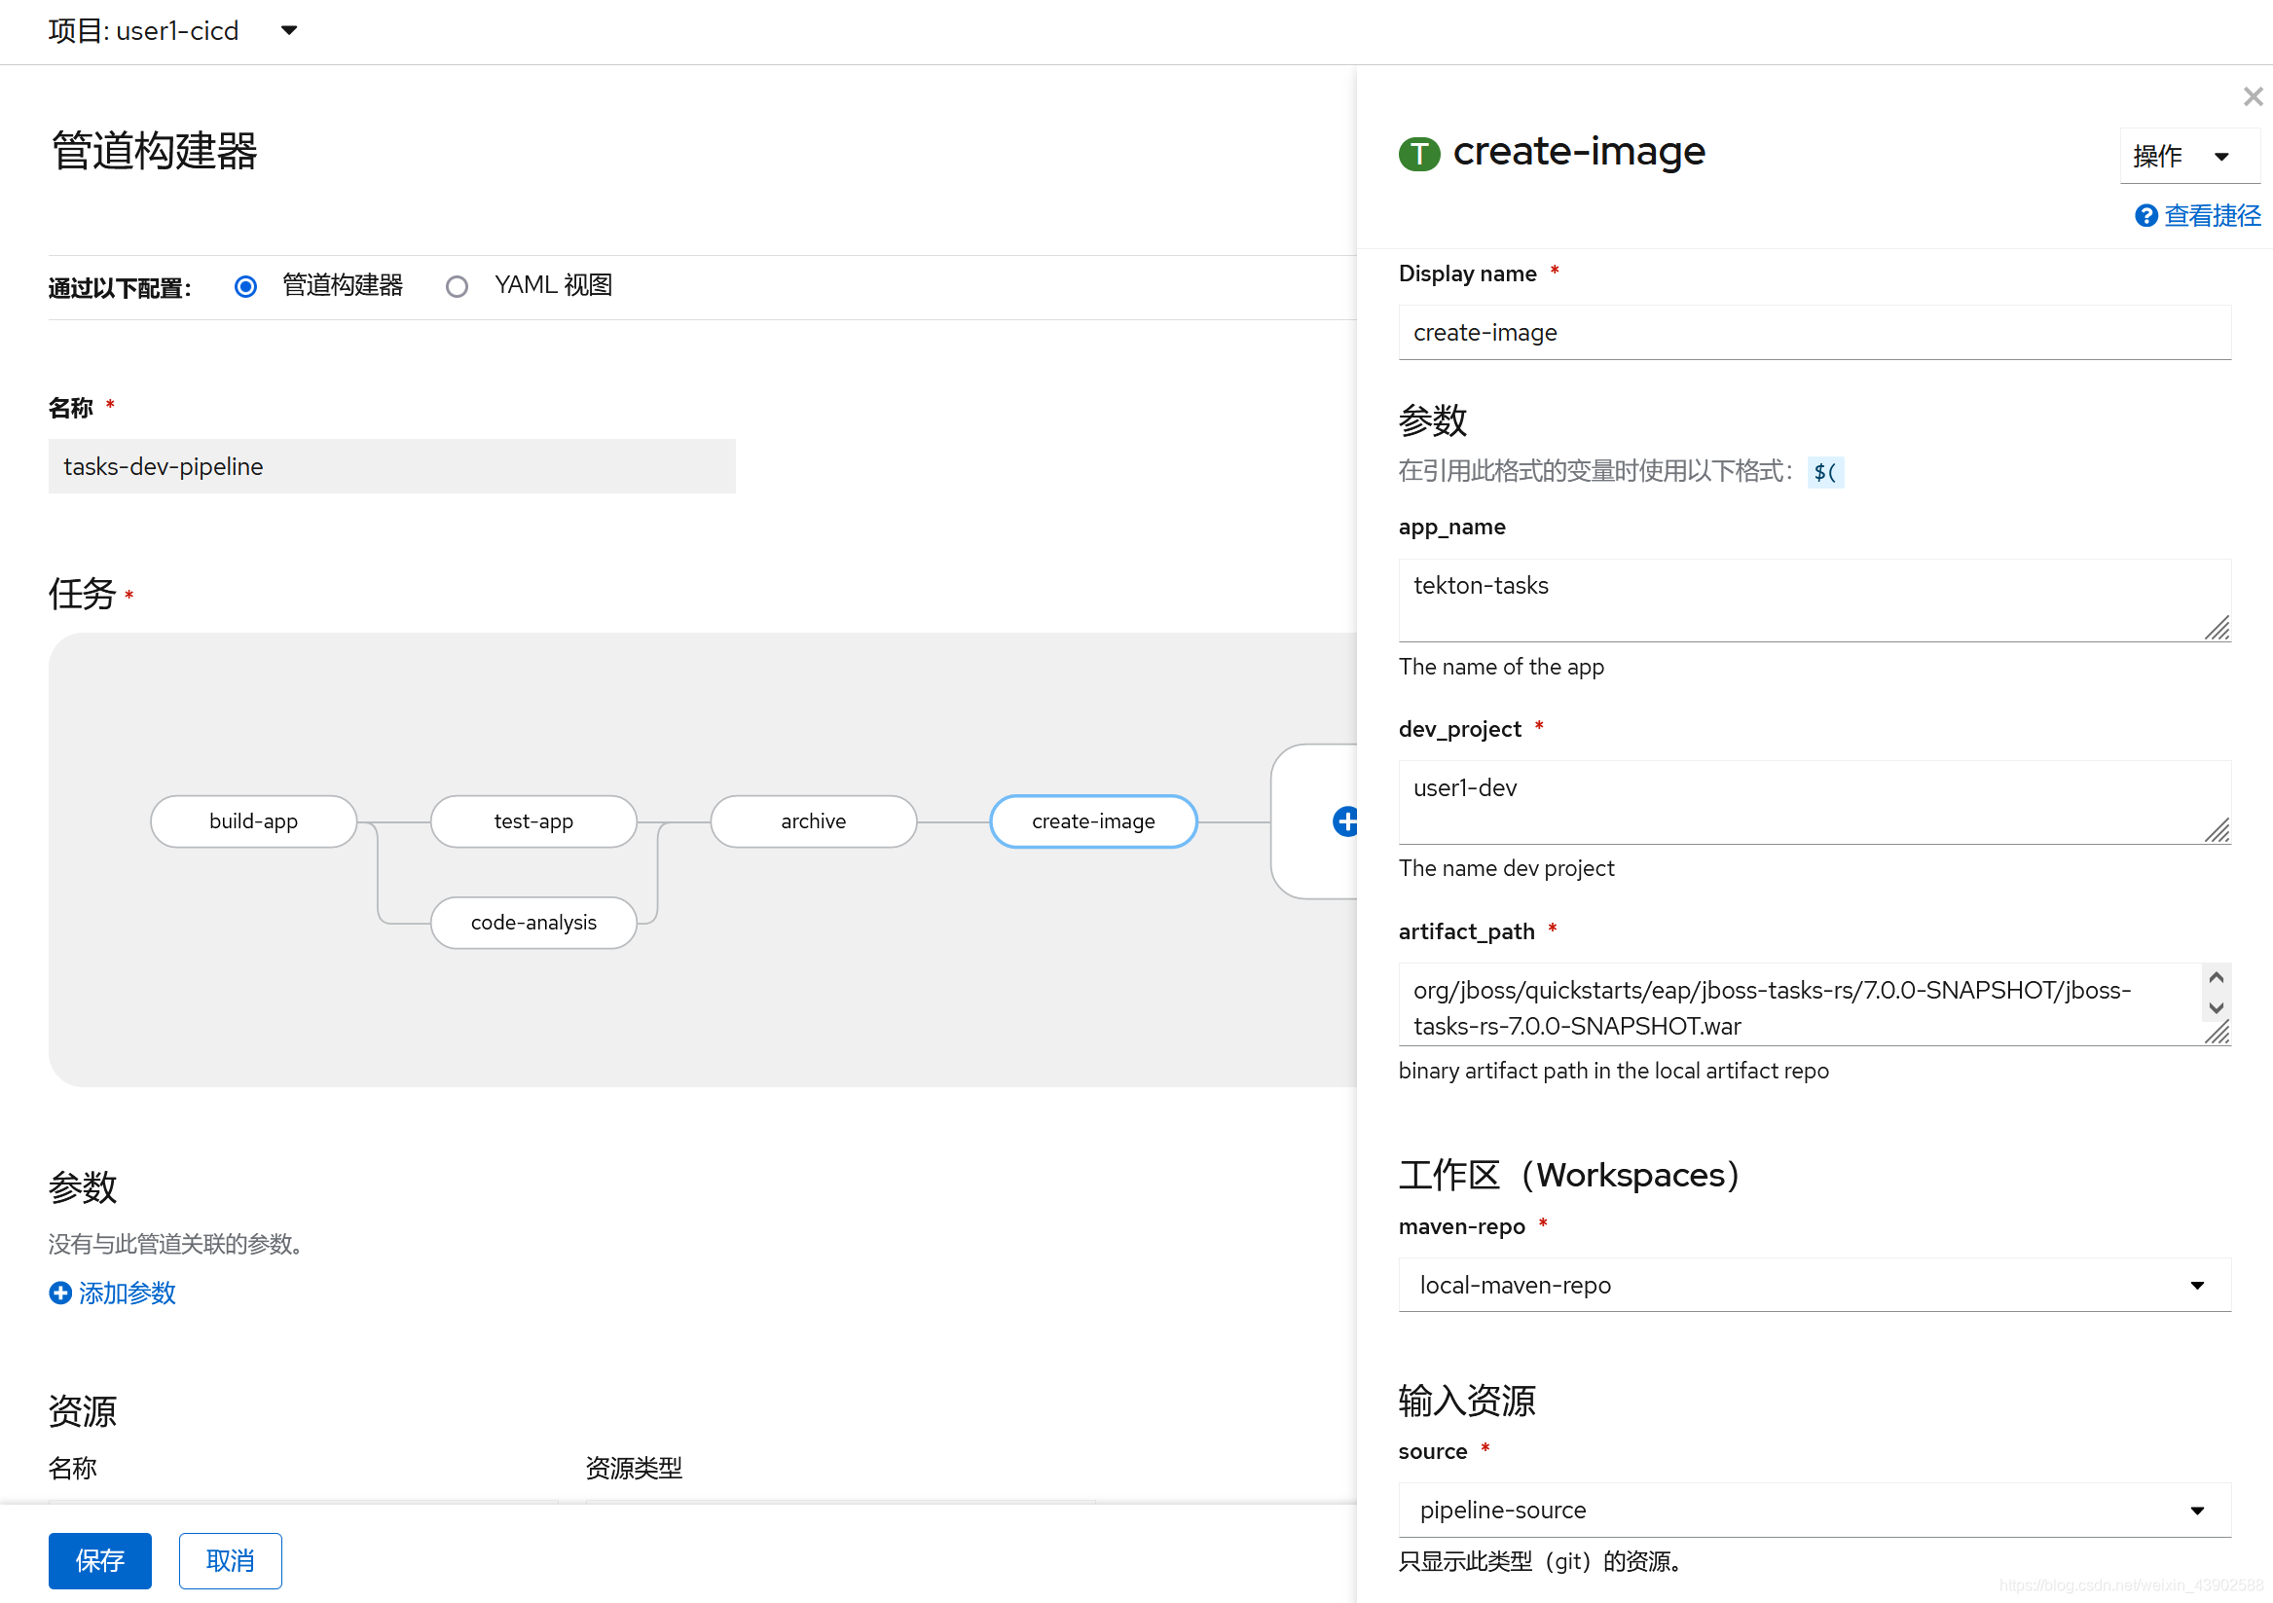
Task: Click the $( variable format code snippet
Action: [1824, 472]
